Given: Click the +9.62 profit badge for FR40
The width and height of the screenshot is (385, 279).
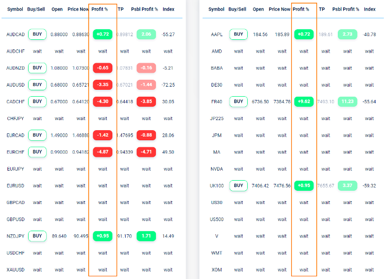Looking at the screenshot, I should (304, 102).
